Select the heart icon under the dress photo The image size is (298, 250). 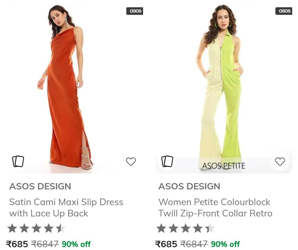pyautogui.click(x=131, y=161)
